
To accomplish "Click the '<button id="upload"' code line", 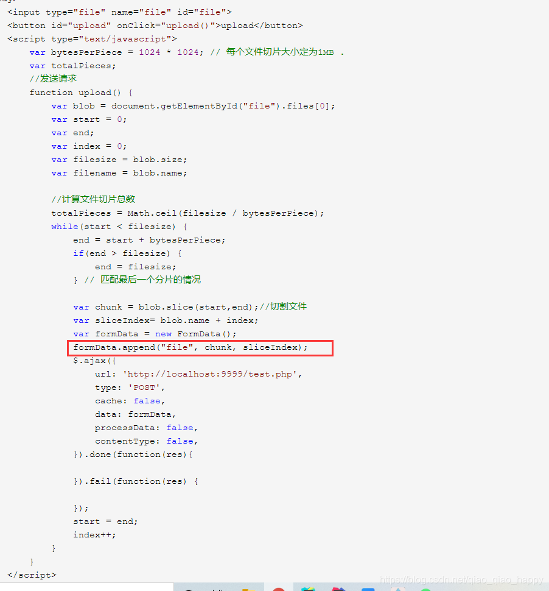I will 155,26.
